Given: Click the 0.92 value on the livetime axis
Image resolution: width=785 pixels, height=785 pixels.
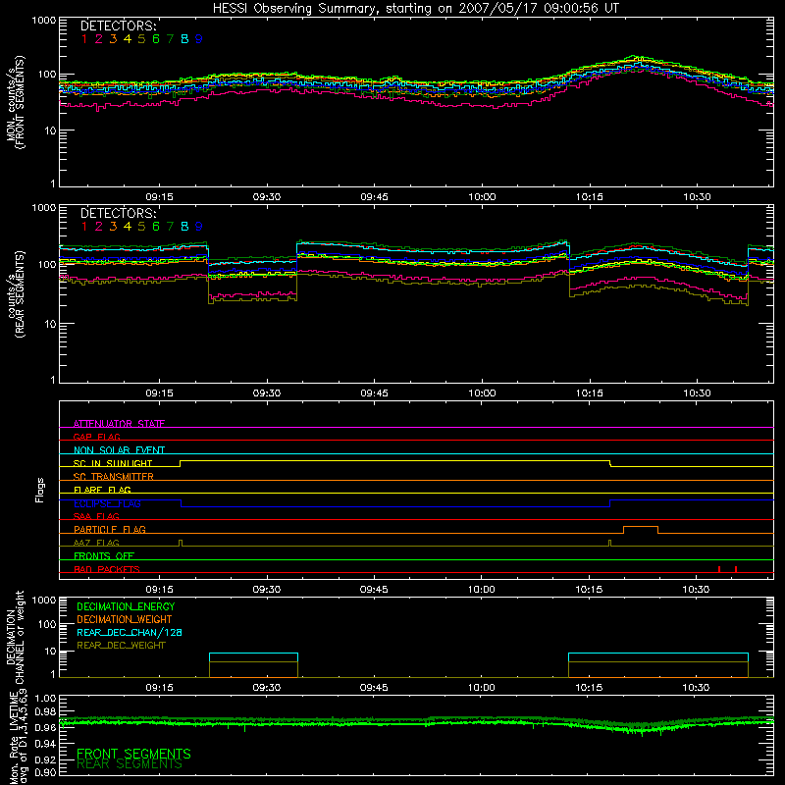Looking at the screenshot, I should tap(46, 759).
